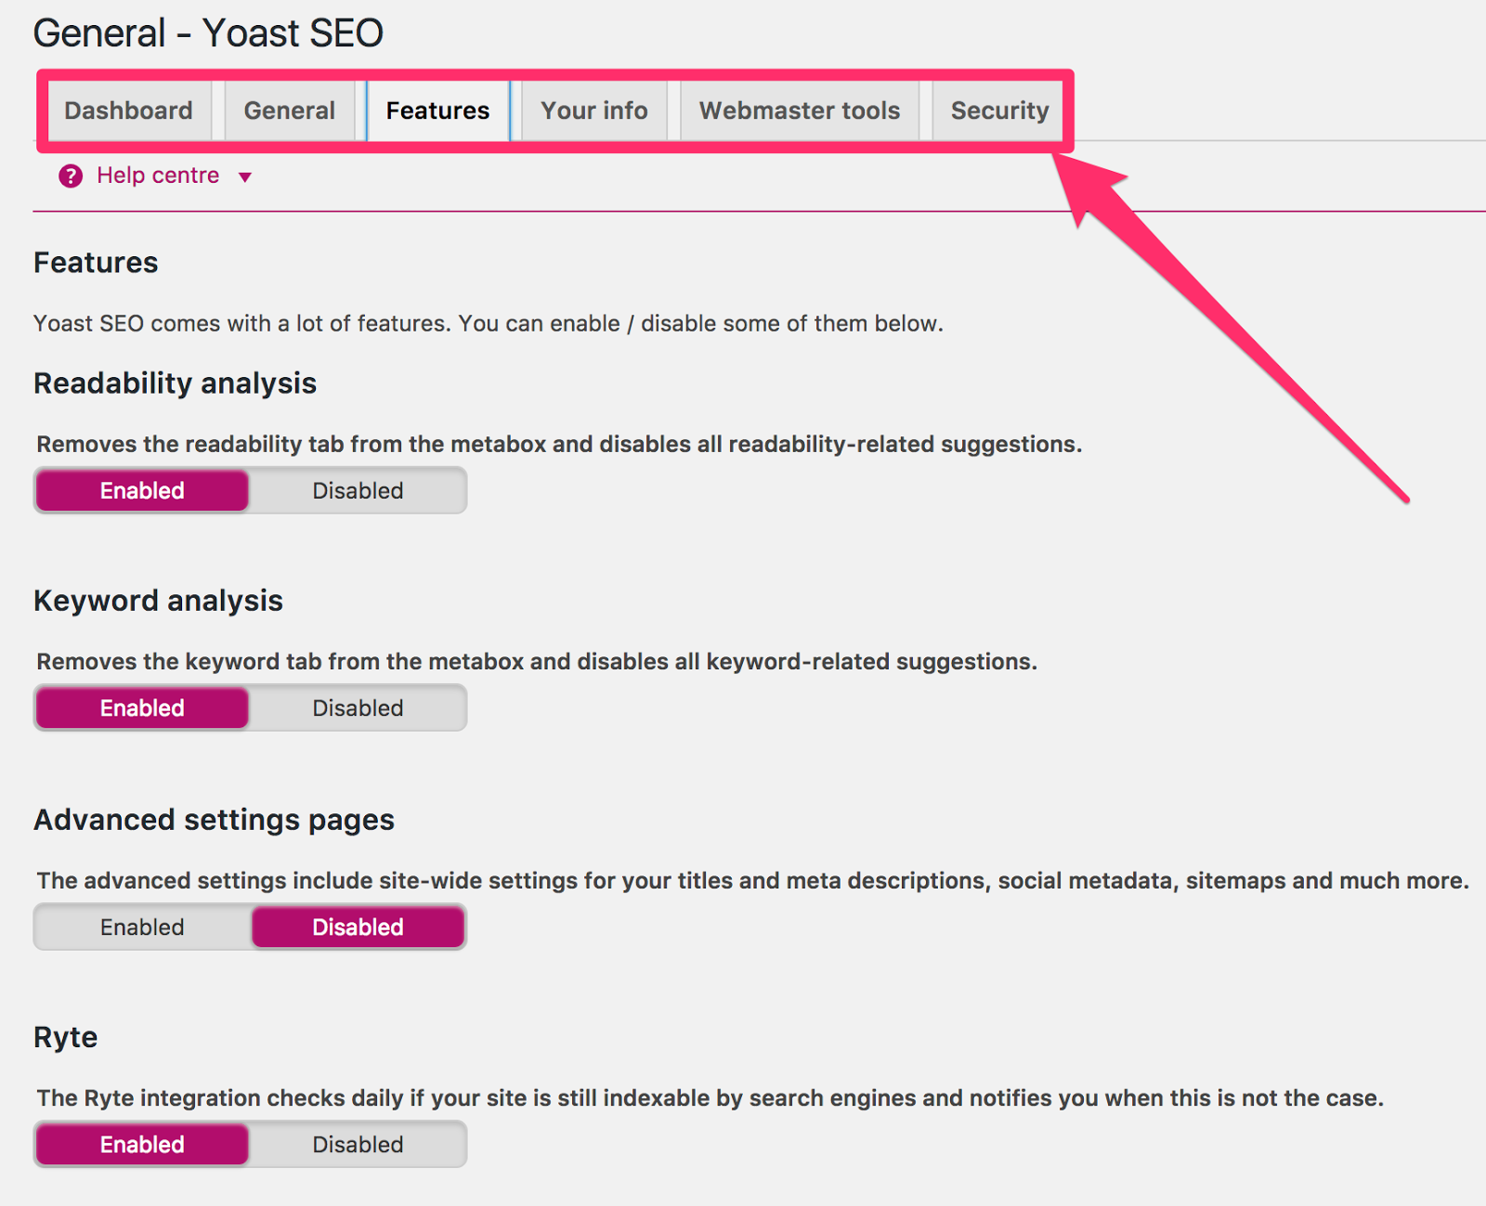Screen dimensions: 1486x1206
Task: Click description 'Removes the keyword tab from the metabox'
Action: click(280, 661)
